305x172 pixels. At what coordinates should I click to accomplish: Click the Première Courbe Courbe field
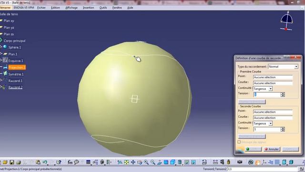pos(273,83)
